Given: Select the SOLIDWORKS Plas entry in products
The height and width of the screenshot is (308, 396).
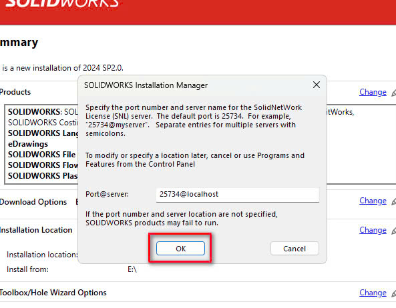Looking at the screenshot, I should click(43, 176).
